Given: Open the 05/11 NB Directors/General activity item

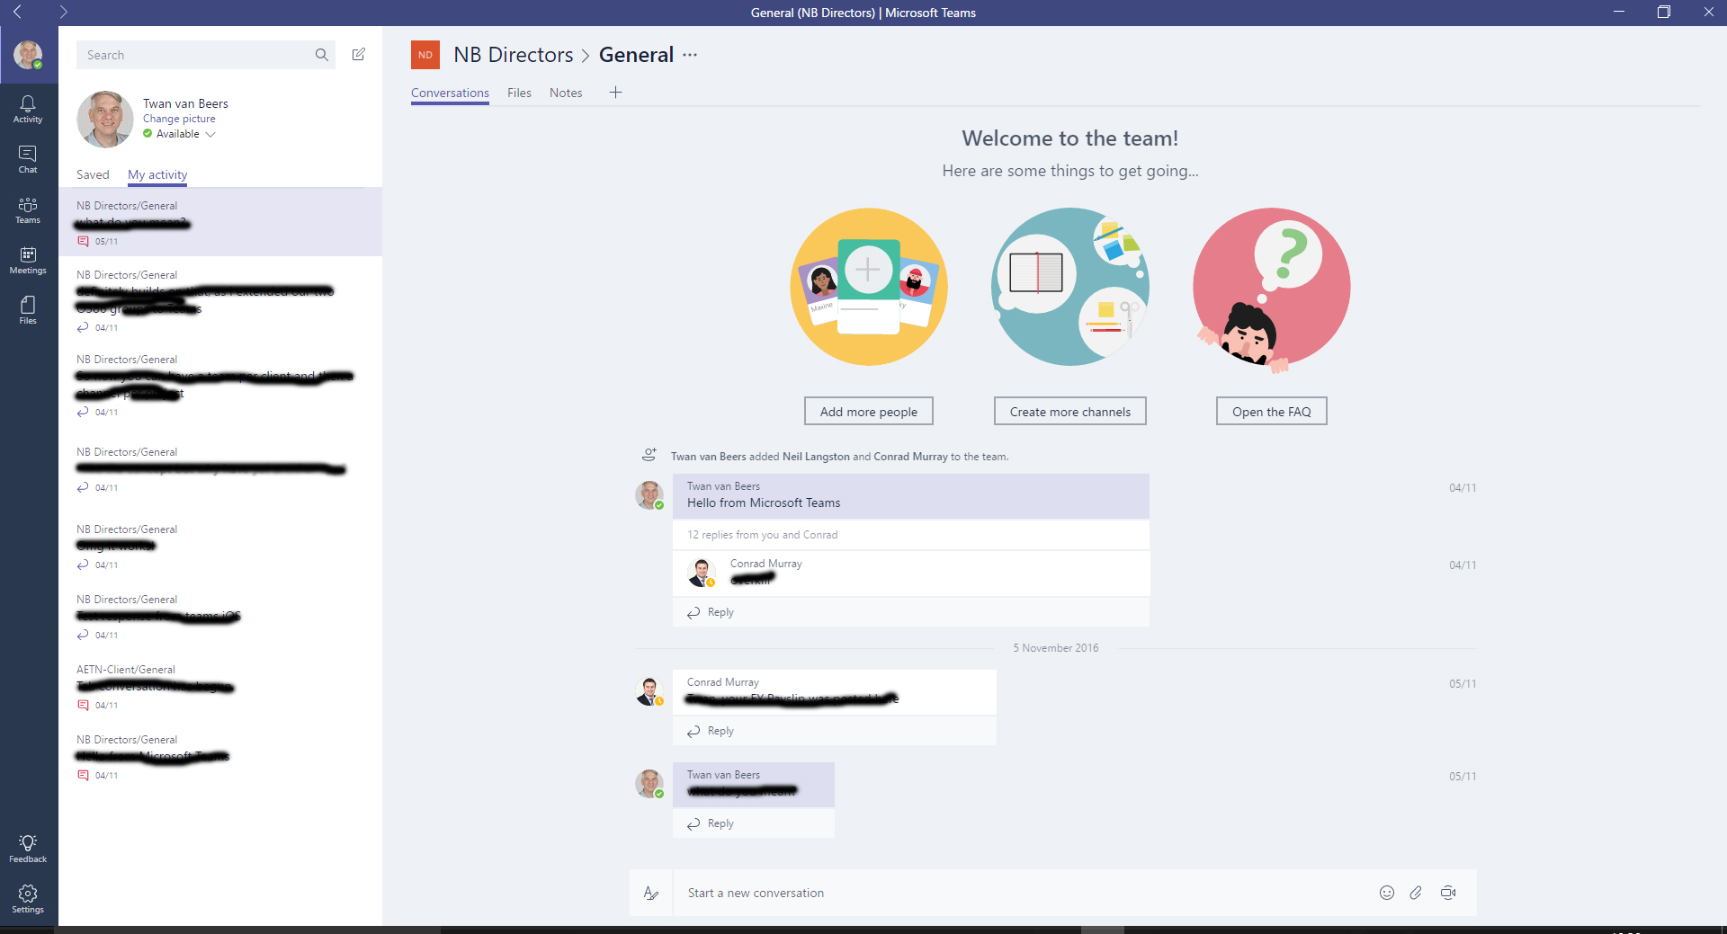Looking at the screenshot, I should (x=220, y=222).
